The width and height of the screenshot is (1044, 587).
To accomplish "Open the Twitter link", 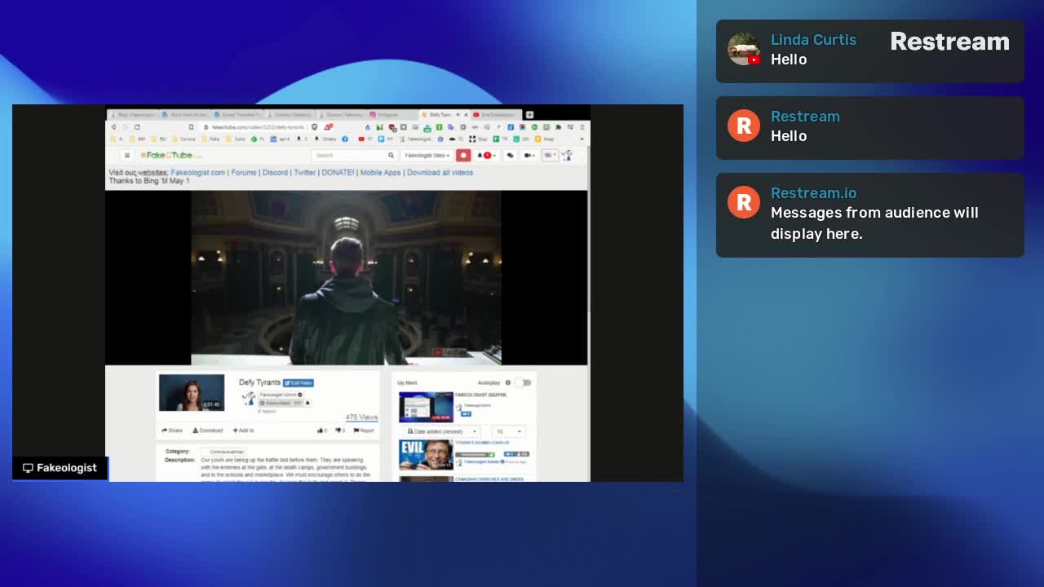I will tap(305, 173).
